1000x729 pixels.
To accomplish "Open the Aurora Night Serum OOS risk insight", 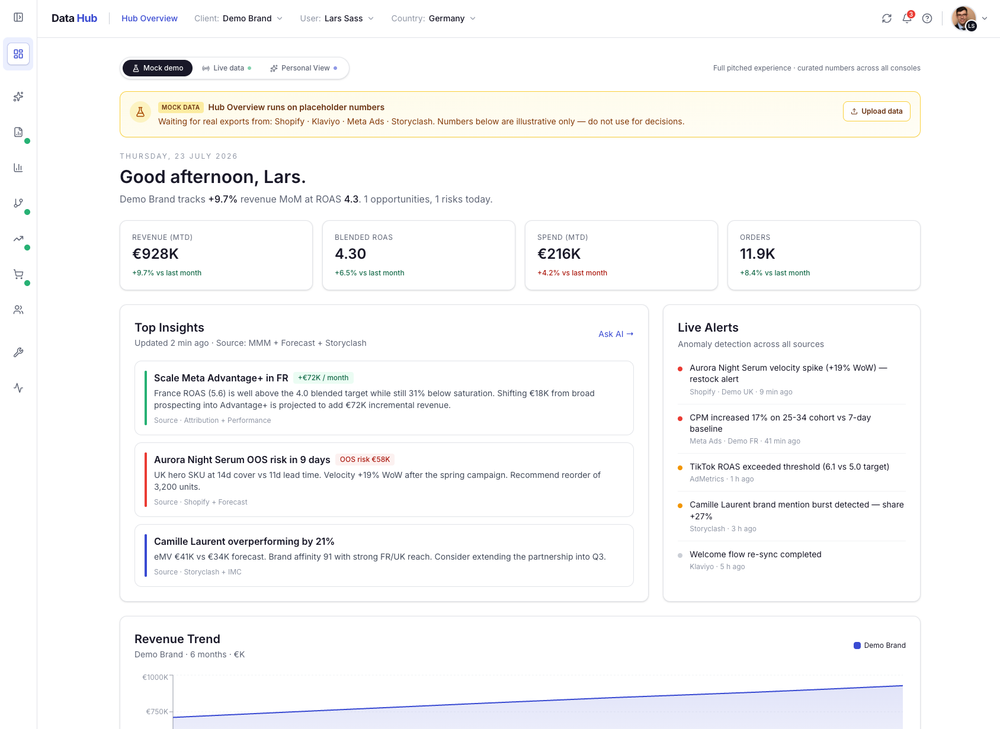I will click(384, 480).
